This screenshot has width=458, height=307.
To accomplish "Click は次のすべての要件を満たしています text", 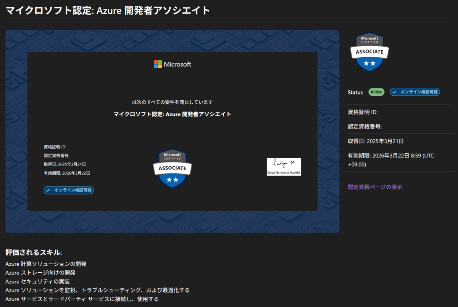I will coord(173,102).
